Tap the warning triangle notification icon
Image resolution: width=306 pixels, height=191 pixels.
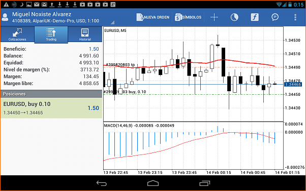[x=6, y=4]
